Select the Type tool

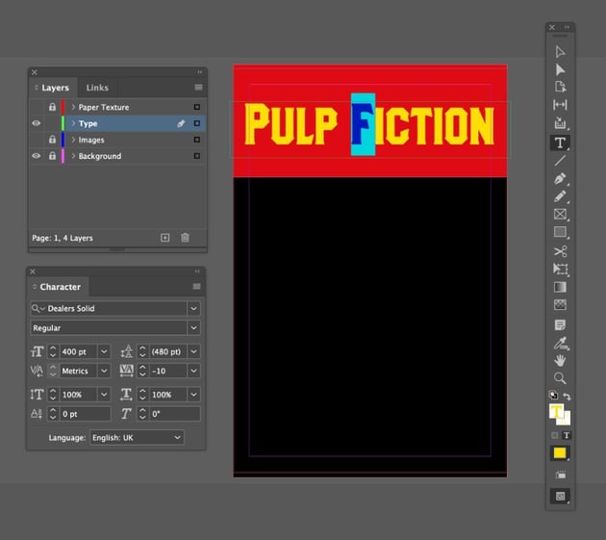pos(560,142)
